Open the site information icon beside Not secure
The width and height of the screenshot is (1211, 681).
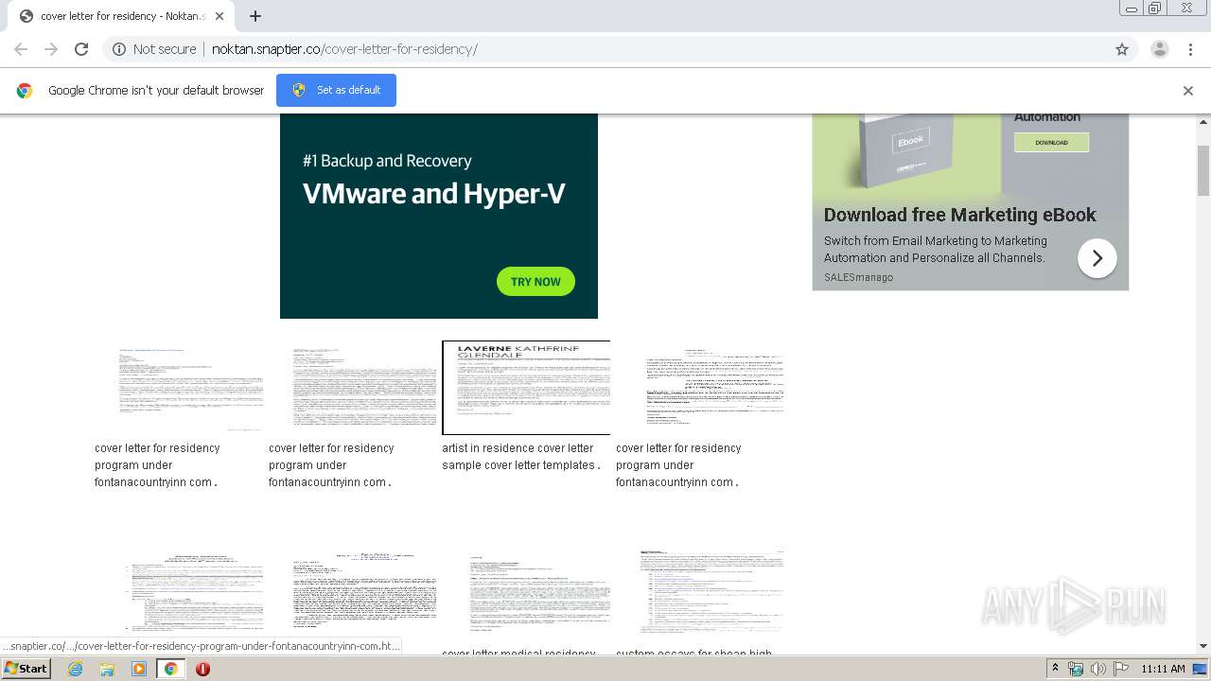pos(119,49)
